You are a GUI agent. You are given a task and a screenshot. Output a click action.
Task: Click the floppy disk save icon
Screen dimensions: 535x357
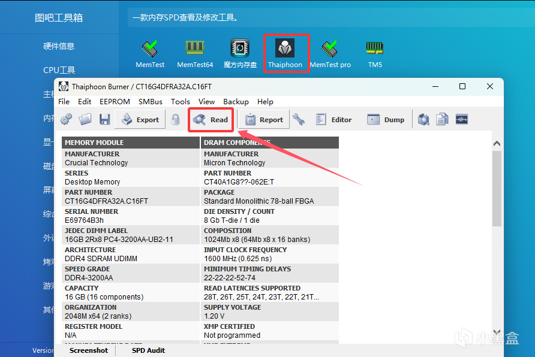click(105, 120)
